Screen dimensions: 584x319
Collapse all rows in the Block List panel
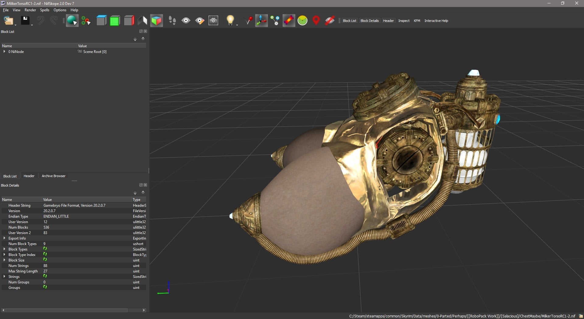tap(143, 39)
